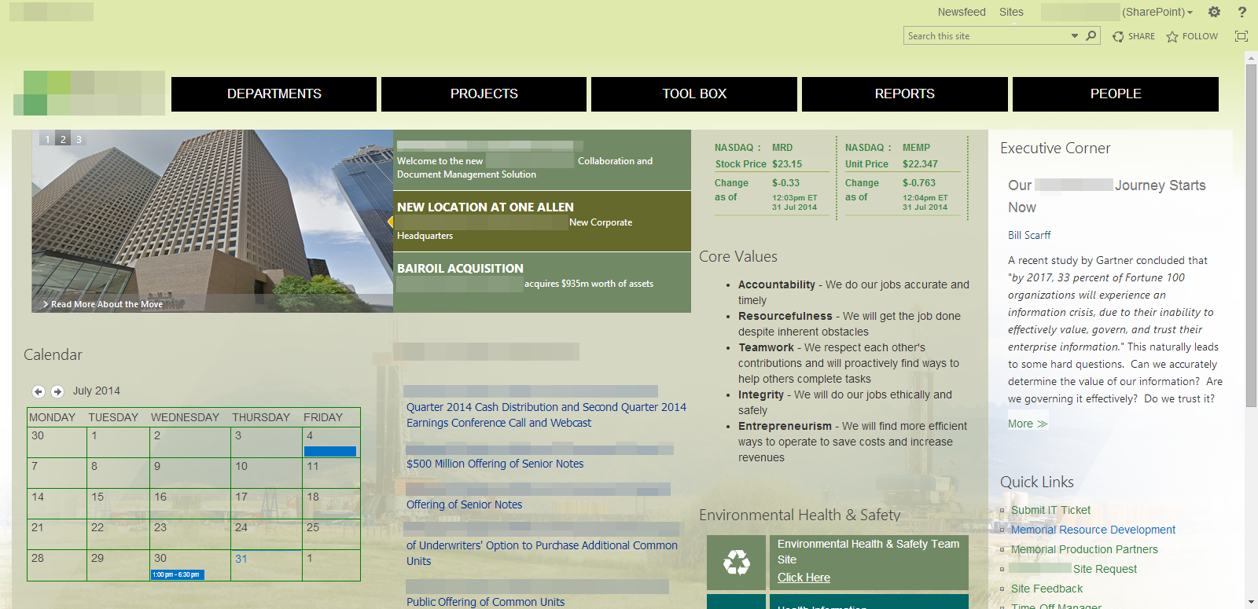Click the recycle icon tile

[736, 563]
